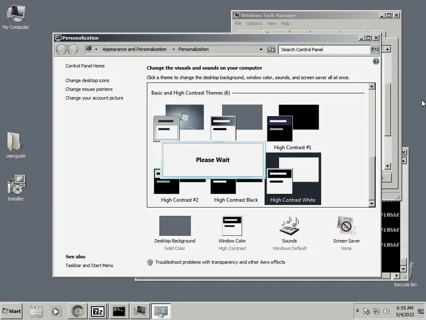Click the Back navigation arrow in Personalization

point(62,50)
